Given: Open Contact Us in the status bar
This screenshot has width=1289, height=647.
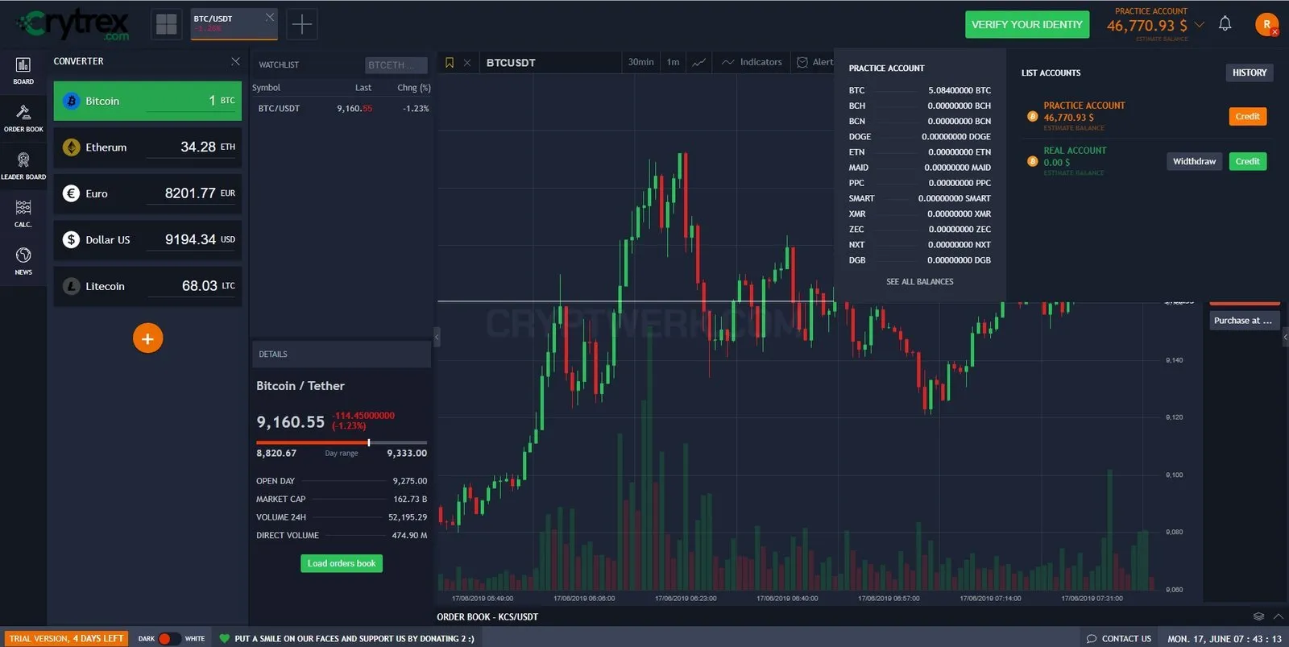Looking at the screenshot, I should pos(1119,638).
